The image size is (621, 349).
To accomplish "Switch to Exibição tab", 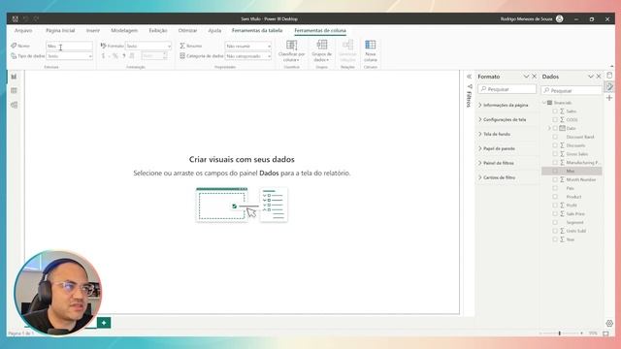I will 158,30.
